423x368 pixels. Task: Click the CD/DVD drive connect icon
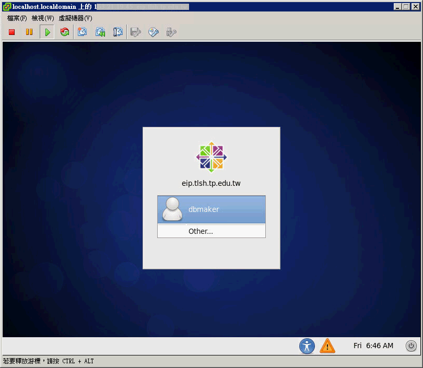pyautogui.click(x=153, y=32)
